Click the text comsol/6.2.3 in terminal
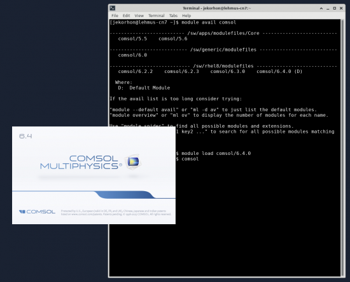The image size is (350, 282). tap(181, 72)
